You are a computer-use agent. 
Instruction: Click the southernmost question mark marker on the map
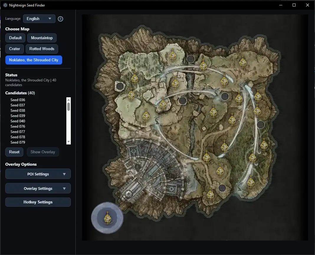click(x=210, y=195)
